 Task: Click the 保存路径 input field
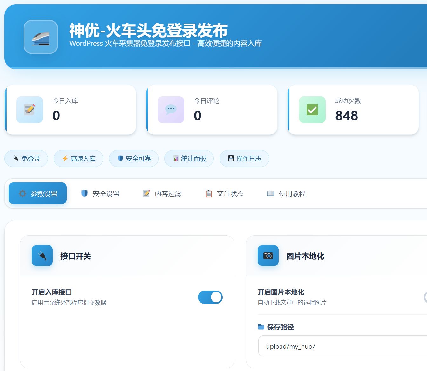coord(342,346)
